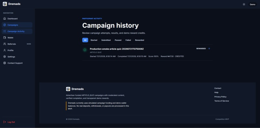The image size is (260, 128).
Task: Open Settings from the sidebar
Action: click(x=17, y=57)
